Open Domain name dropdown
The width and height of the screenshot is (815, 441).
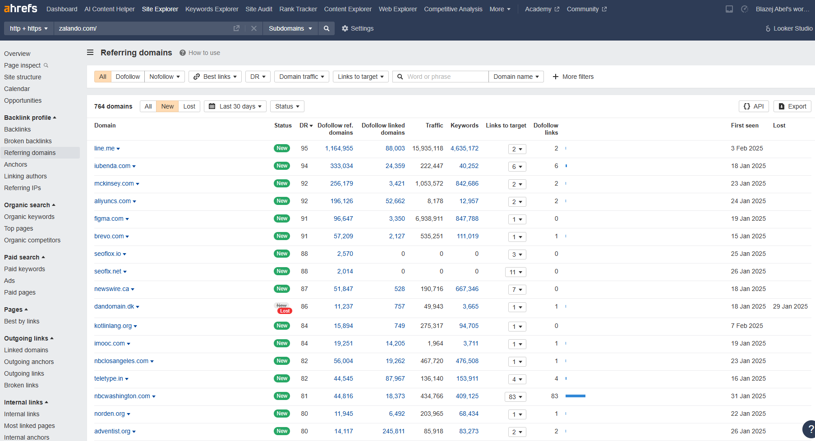516,77
